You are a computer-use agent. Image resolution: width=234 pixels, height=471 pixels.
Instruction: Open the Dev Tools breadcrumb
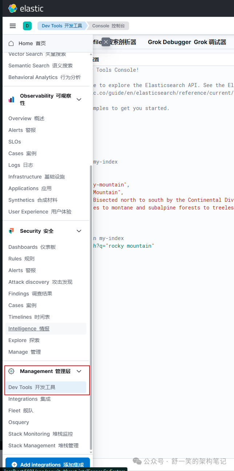coord(62,26)
